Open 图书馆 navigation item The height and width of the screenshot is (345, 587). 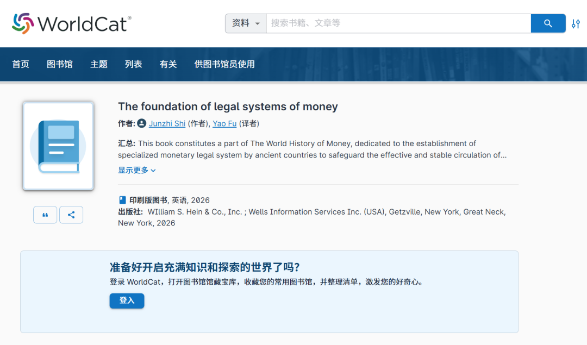click(x=60, y=64)
